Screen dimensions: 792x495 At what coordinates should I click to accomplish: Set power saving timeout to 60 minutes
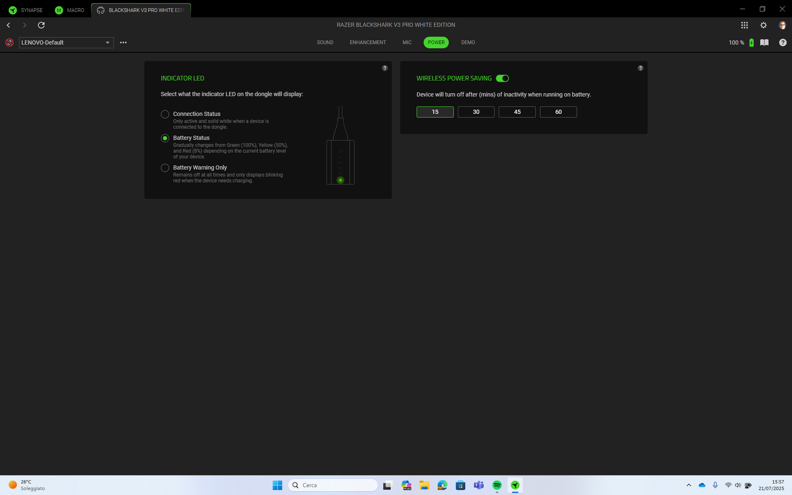click(558, 112)
